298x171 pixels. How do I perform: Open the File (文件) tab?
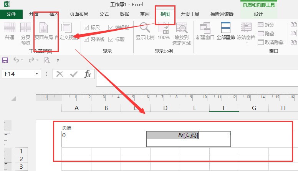[11, 14]
